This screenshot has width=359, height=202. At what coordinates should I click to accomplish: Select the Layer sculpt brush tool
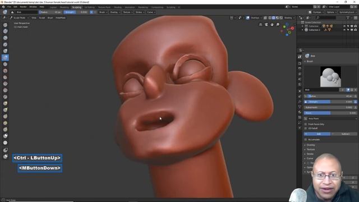click(x=5, y=44)
